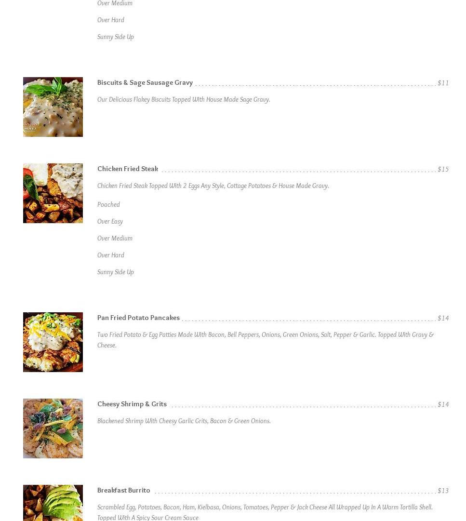Select the Cheesy Shrimp & Grits title
Viewport: 466px width, 521px height.
pos(132,404)
